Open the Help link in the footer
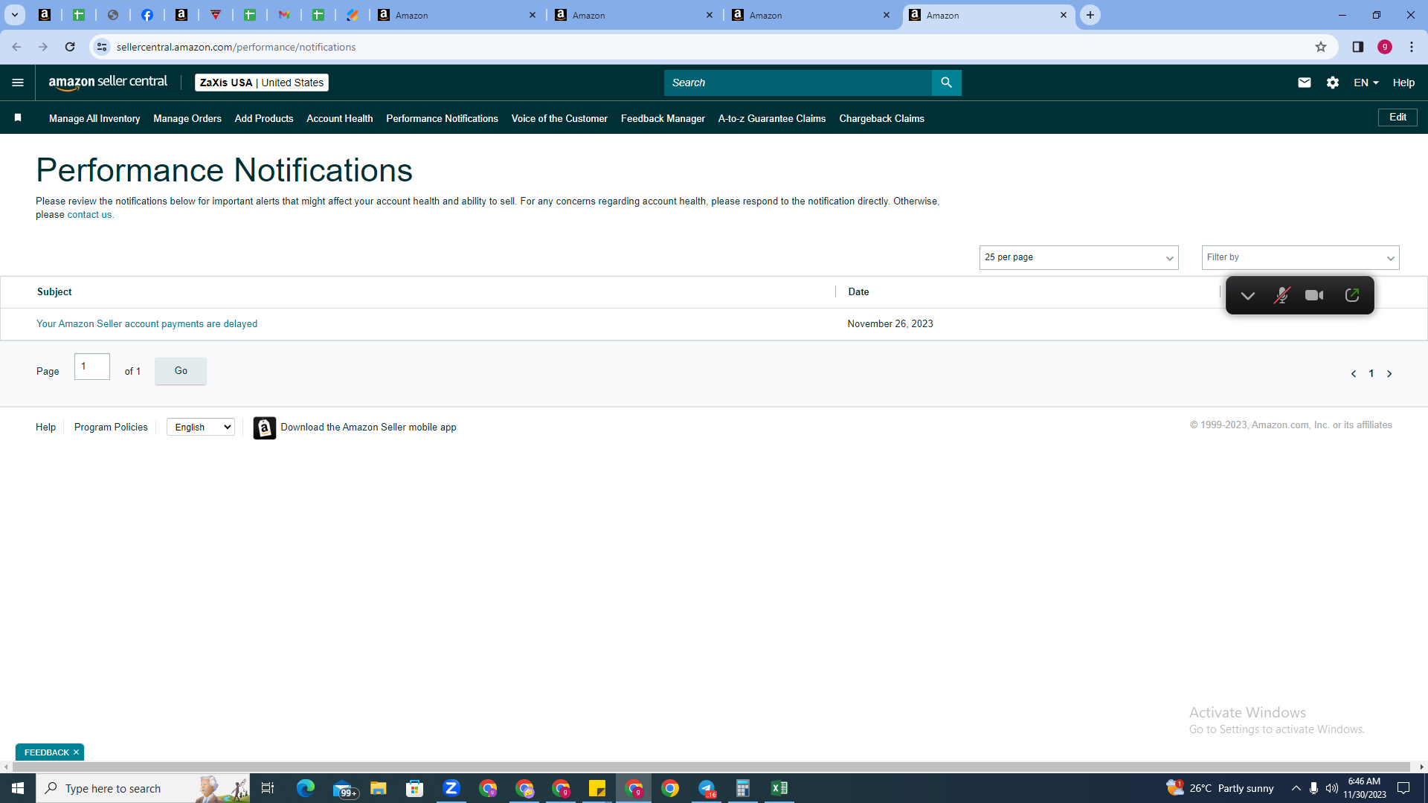1428x803 pixels. pos(45,428)
